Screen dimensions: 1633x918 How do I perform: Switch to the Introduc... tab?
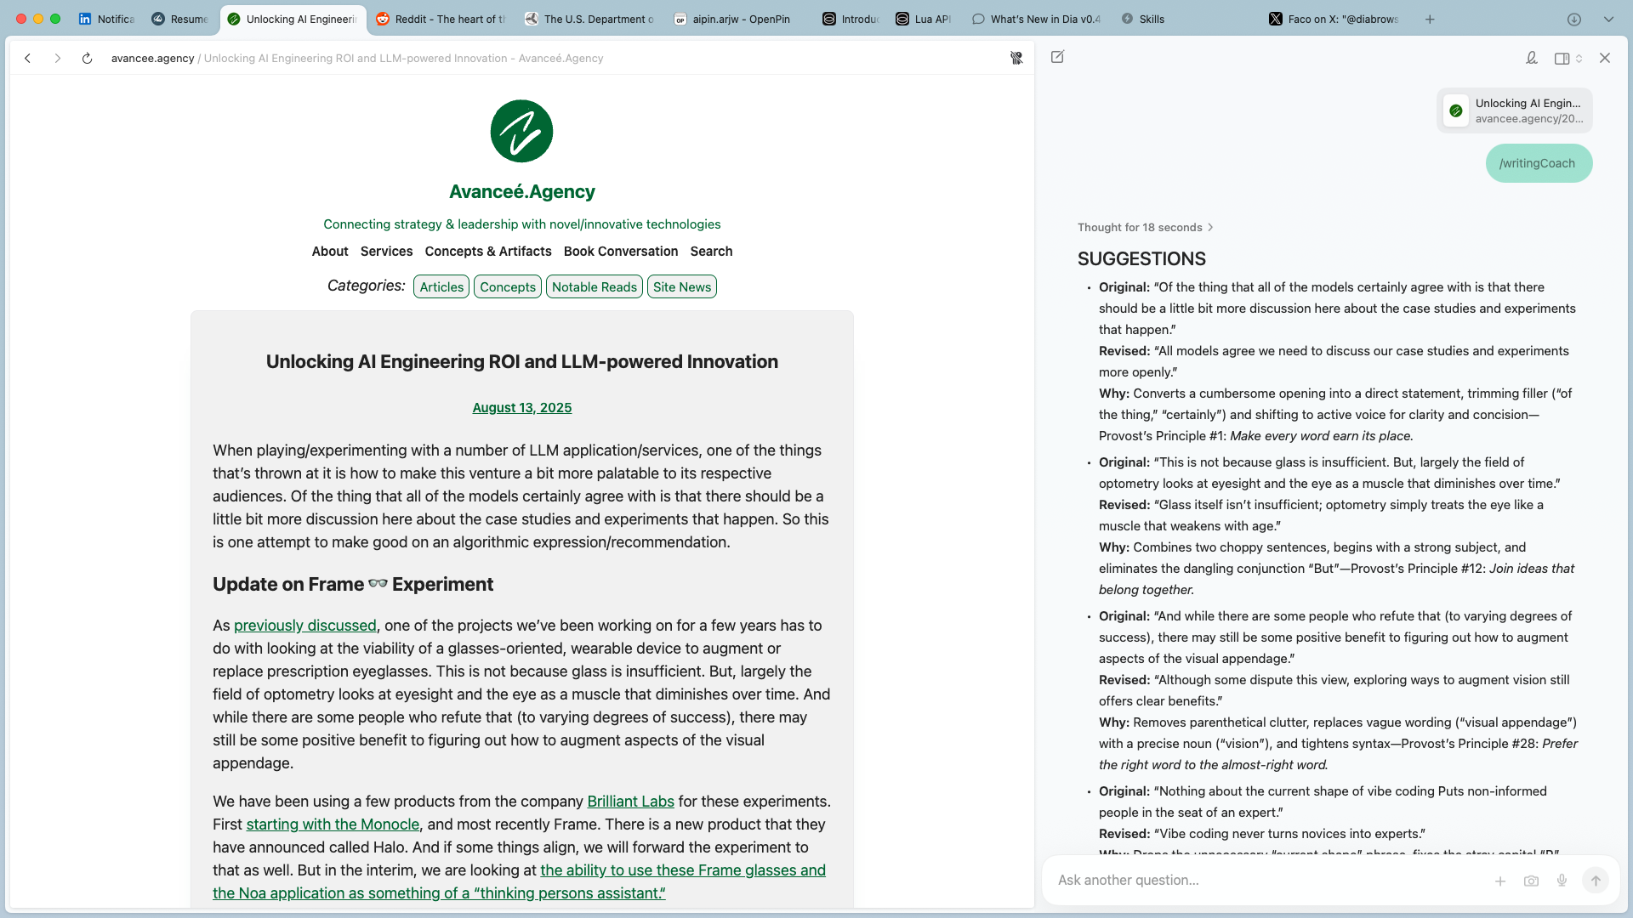[851, 19]
